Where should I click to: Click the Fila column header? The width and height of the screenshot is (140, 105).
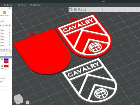6,55
